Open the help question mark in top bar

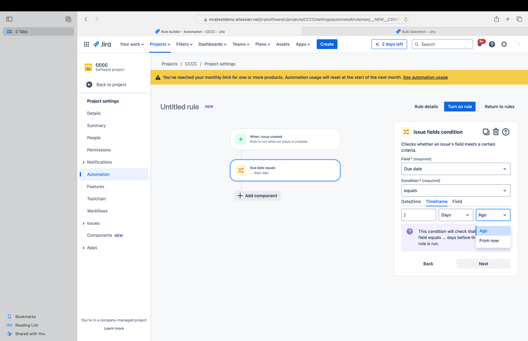(492, 44)
